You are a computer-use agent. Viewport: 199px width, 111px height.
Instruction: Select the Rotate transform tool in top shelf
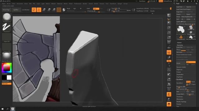tap(54, 10)
